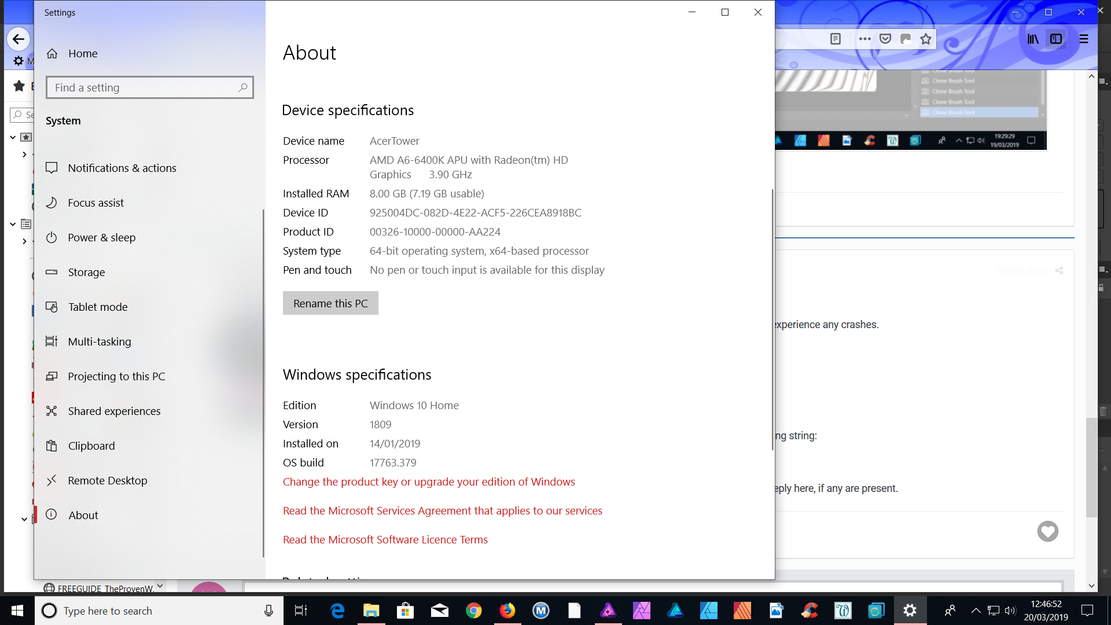The height and width of the screenshot is (625, 1111).
Task: Open Action Center notifications icon
Action: tap(1087, 611)
